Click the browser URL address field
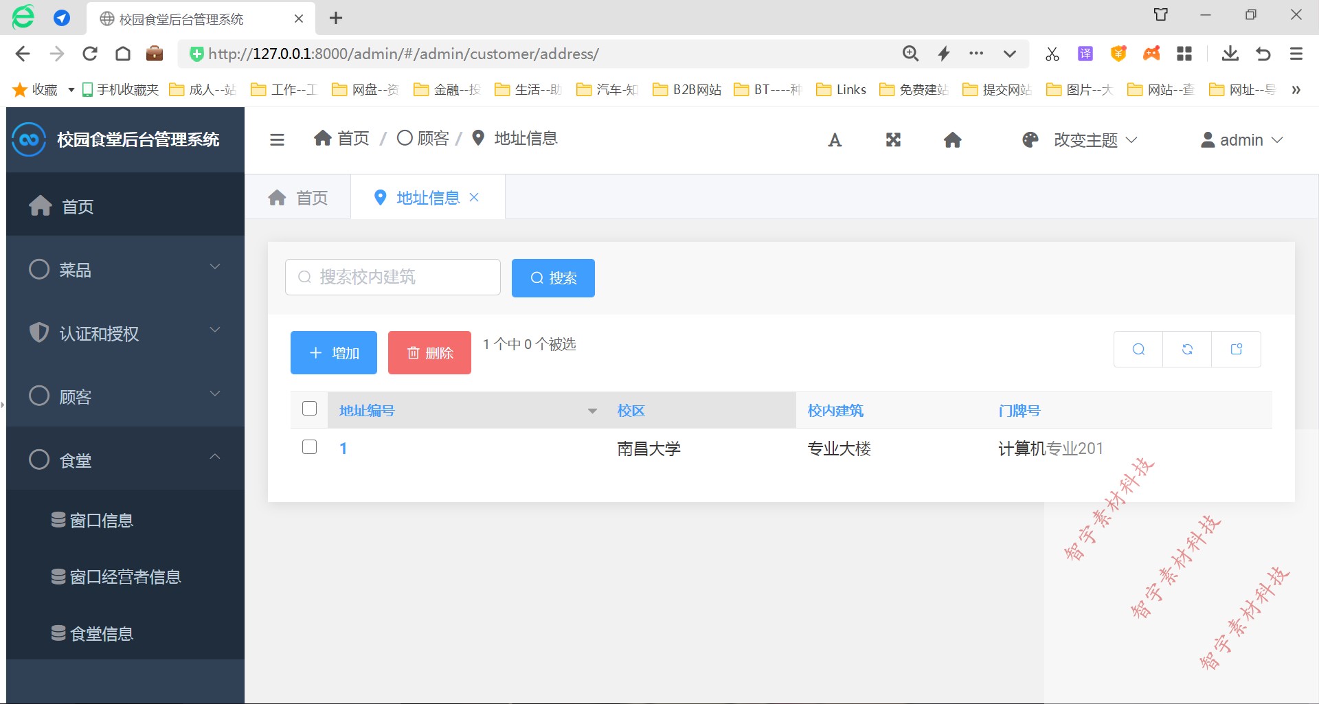Screen dimensions: 1319x704 coord(536,54)
